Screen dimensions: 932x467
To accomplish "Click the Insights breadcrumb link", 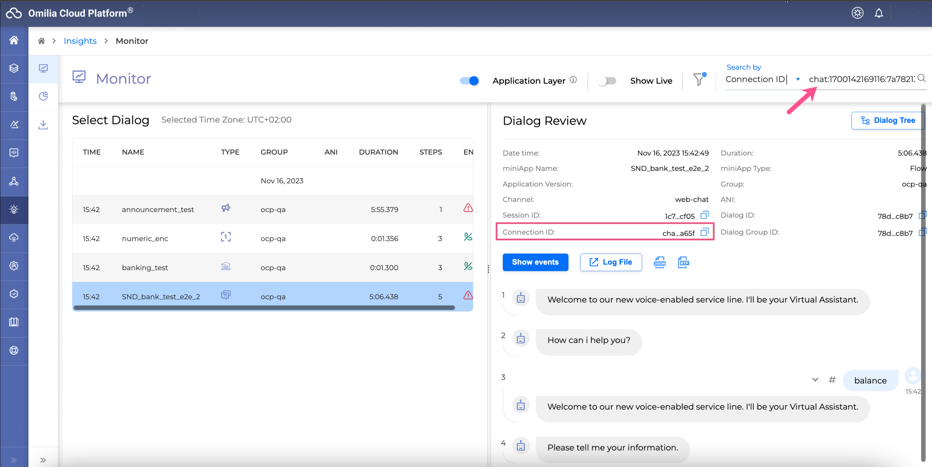I will click(x=80, y=41).
